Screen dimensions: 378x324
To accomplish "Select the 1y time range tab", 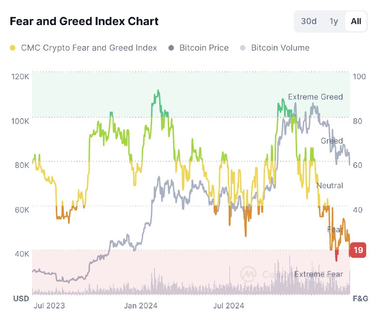I will pyautogui.click(x=334, y=21).
